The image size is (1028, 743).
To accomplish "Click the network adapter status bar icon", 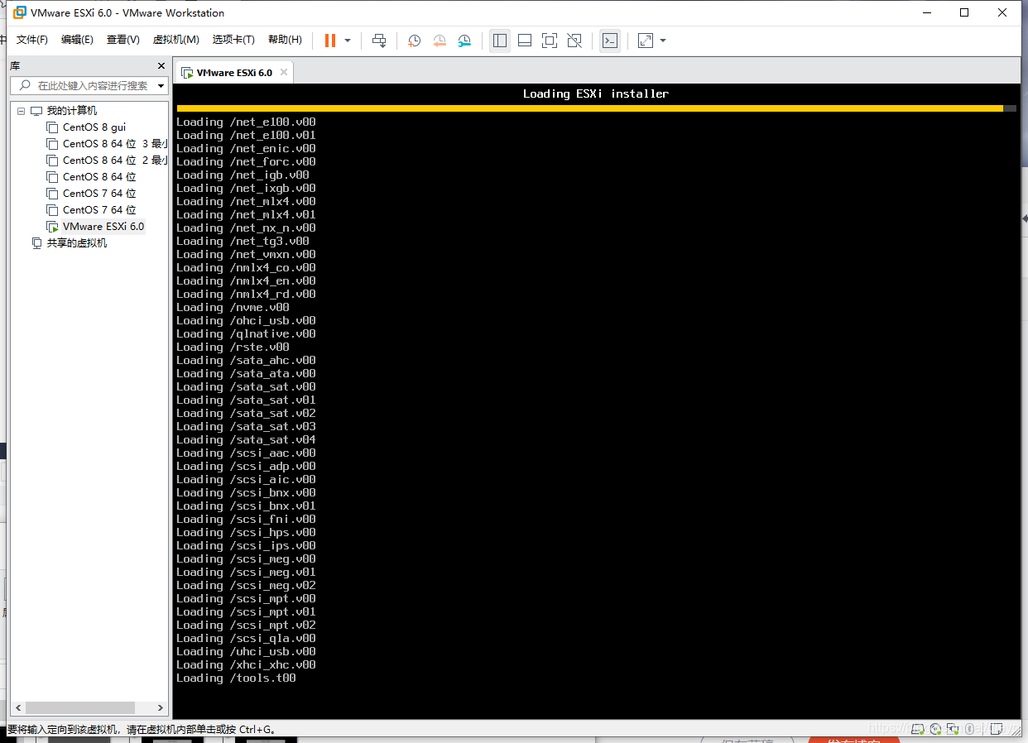I will [x=952, y=729].
